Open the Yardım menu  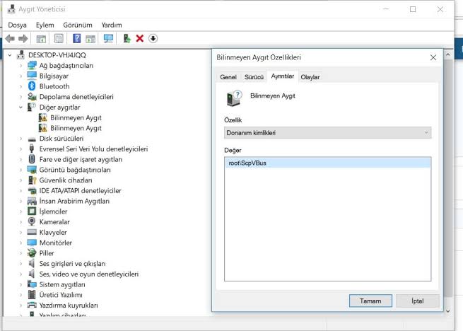click(111, 25)
